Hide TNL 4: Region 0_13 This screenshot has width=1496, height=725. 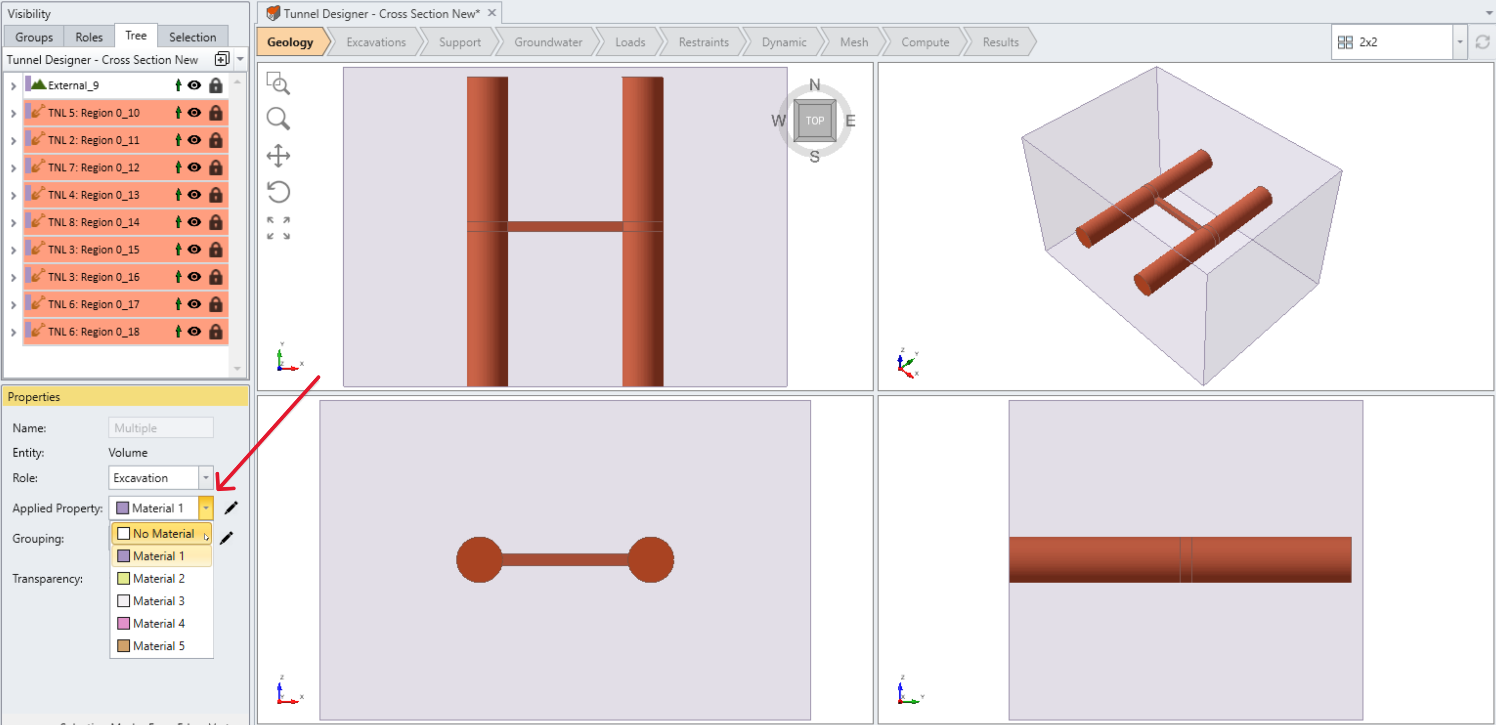click(x=195, y=195)
